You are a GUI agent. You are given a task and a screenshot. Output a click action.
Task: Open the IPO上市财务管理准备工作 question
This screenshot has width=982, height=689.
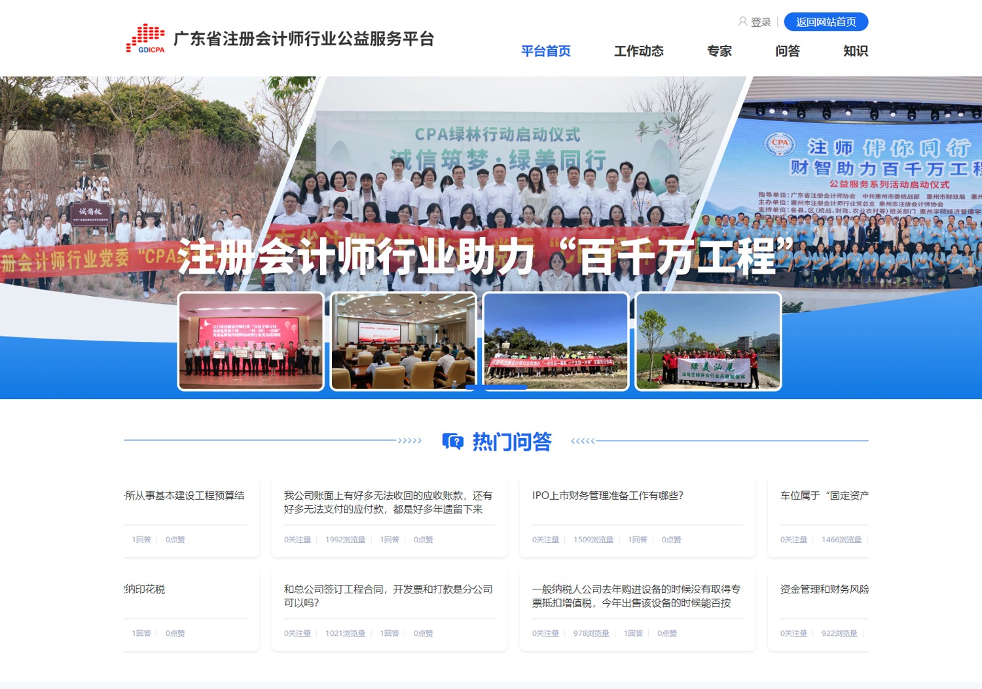[x=608, y=496]
